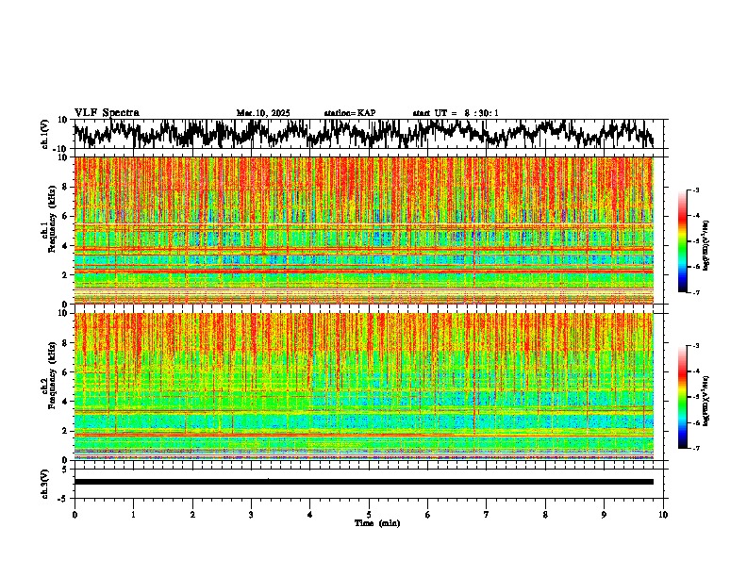
Task: Click the '5' tick on ch.3(V) axis
Action: pos(64,470)
